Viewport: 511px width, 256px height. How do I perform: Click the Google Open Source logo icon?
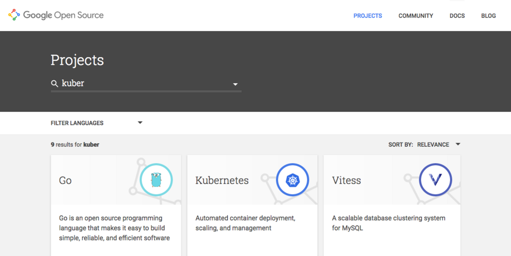14,15
